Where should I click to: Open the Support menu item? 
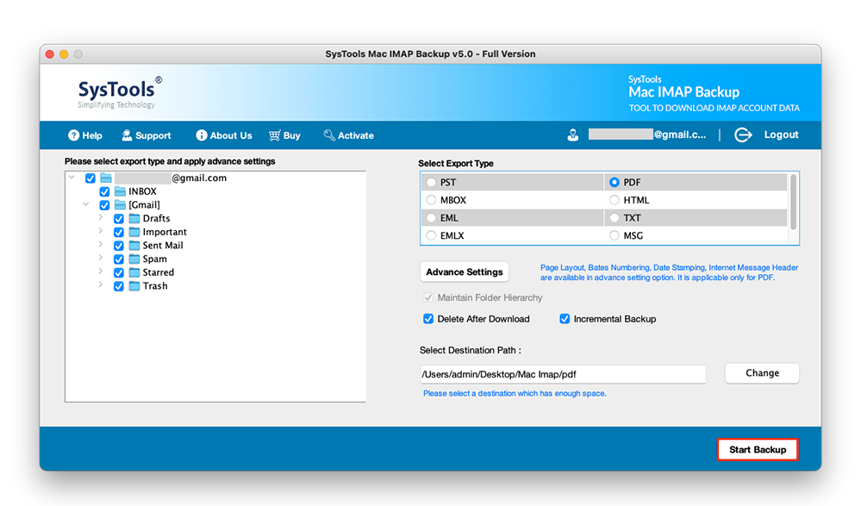coord(146,135)
